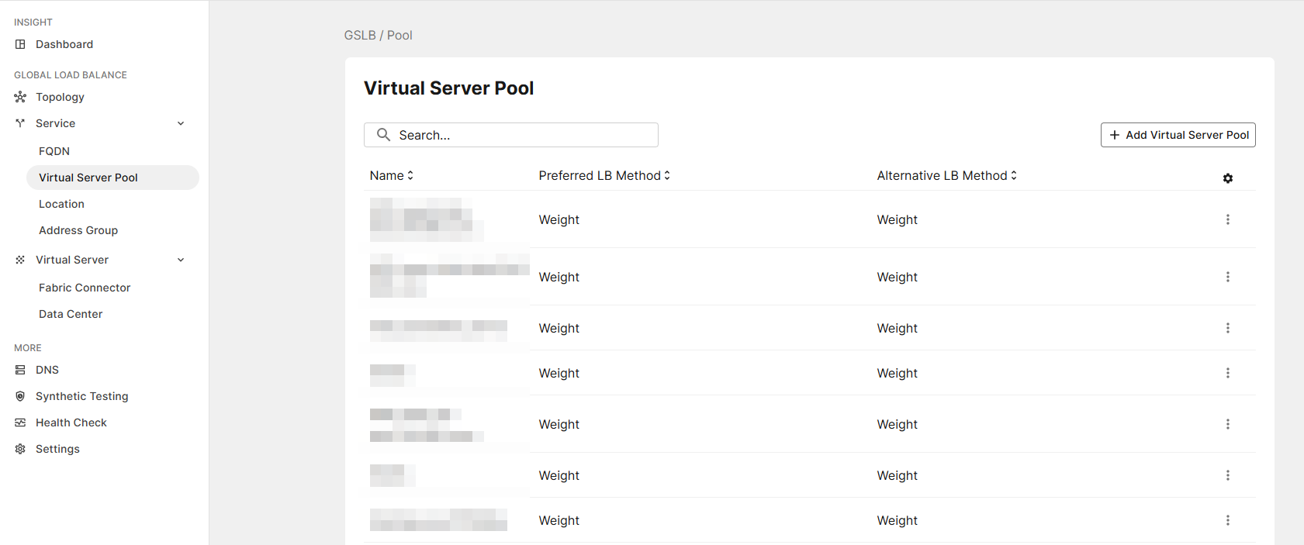
Task: Click the Dashboard icon in sidebar
Action: (x=20, y=44)
